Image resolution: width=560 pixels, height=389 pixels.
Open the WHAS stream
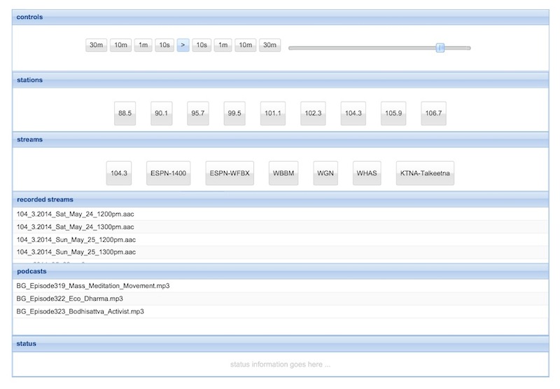[367, 173]
